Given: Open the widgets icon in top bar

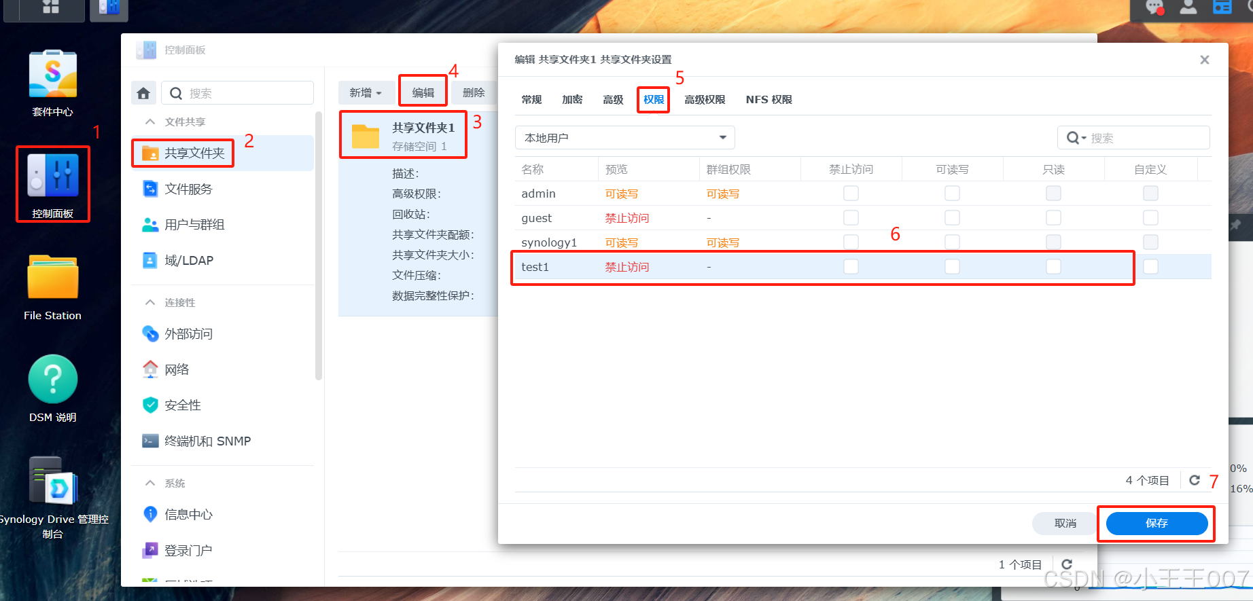Looking at the screenshot, I should click(1222, 7).
